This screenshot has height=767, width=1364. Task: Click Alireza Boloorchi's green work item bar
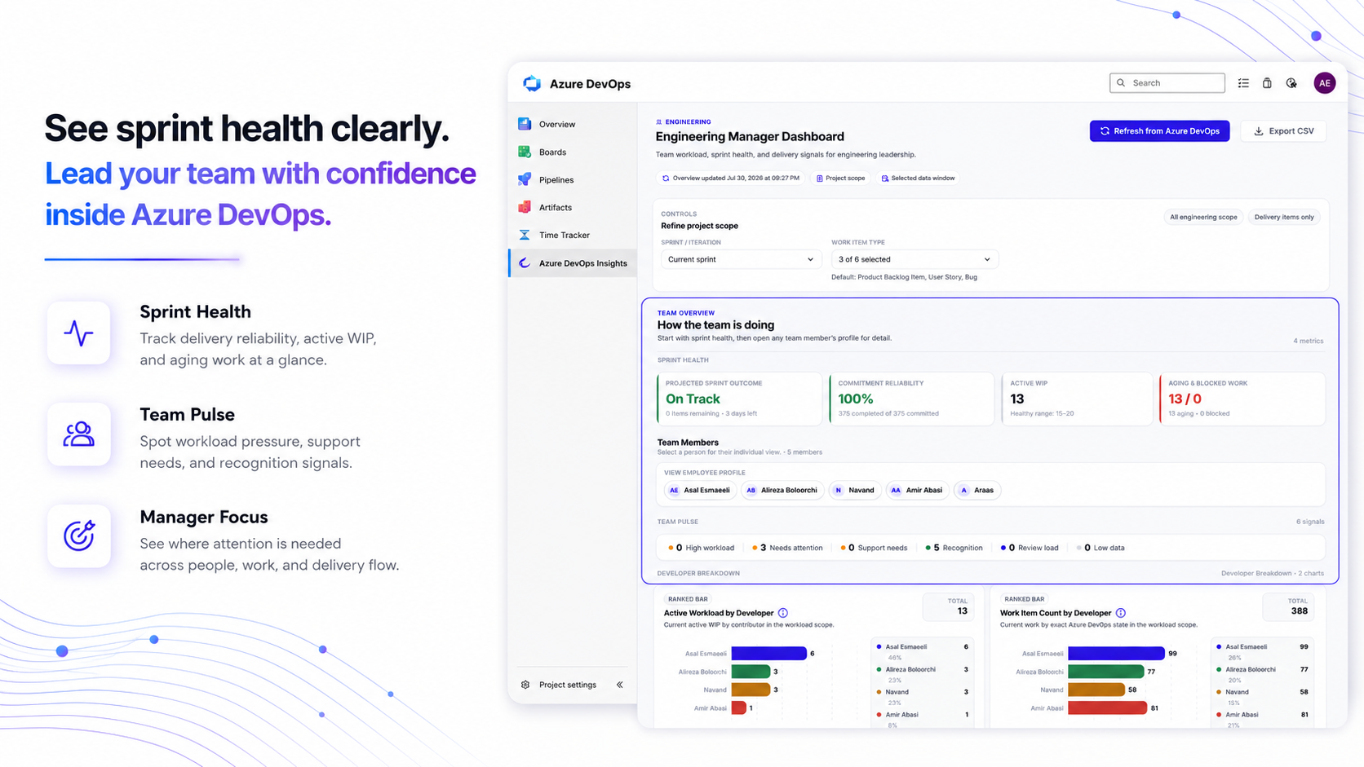click(x=1105, y=672)
